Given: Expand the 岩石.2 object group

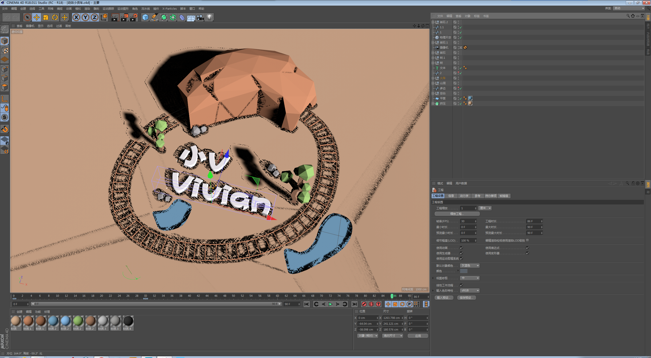Looking at the screenshot, I should [x=433, y=22].
